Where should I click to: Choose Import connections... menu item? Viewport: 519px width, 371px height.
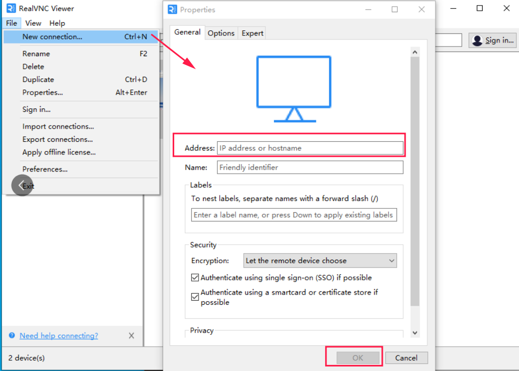81,127
